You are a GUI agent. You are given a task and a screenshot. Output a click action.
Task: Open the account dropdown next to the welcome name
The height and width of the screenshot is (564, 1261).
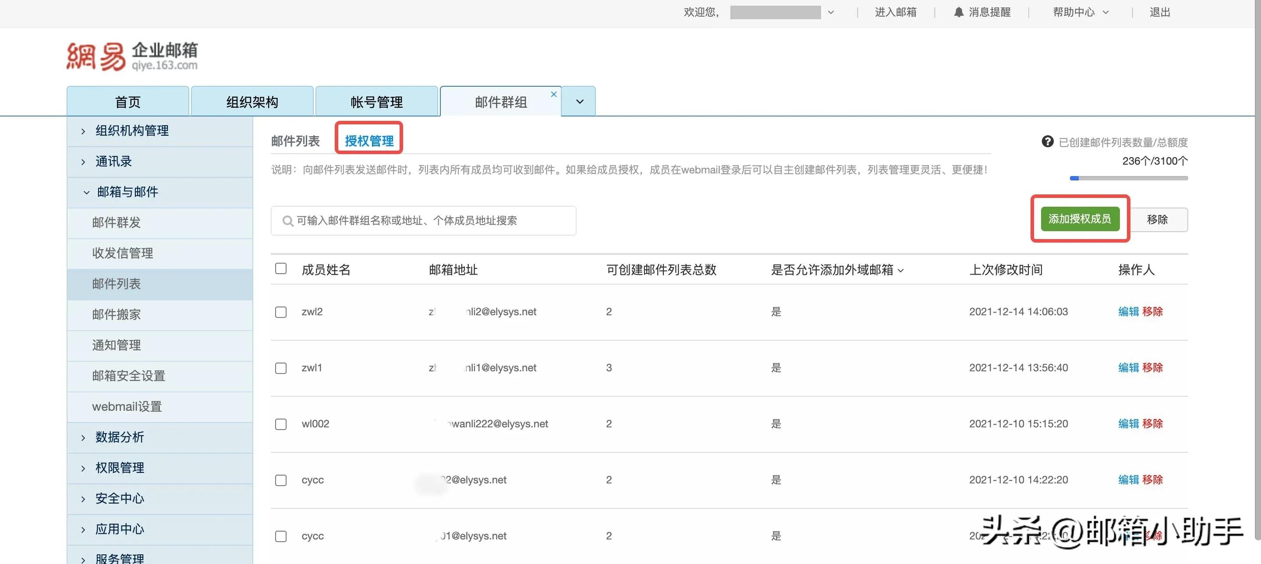point(831,12)
